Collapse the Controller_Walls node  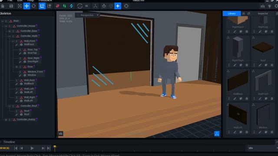(x=10, y=36)
